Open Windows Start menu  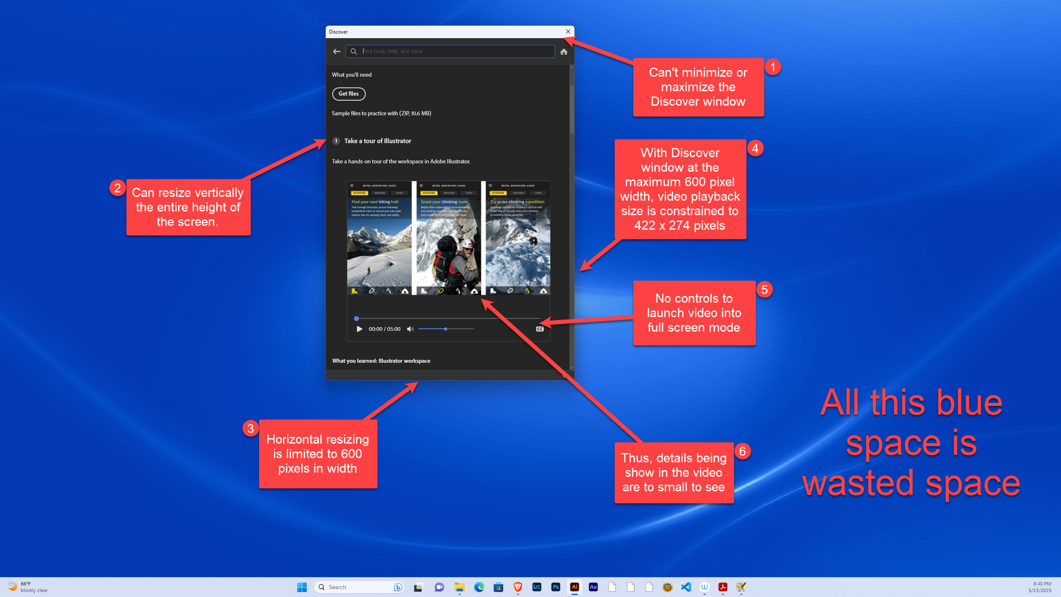coord(302,587)
